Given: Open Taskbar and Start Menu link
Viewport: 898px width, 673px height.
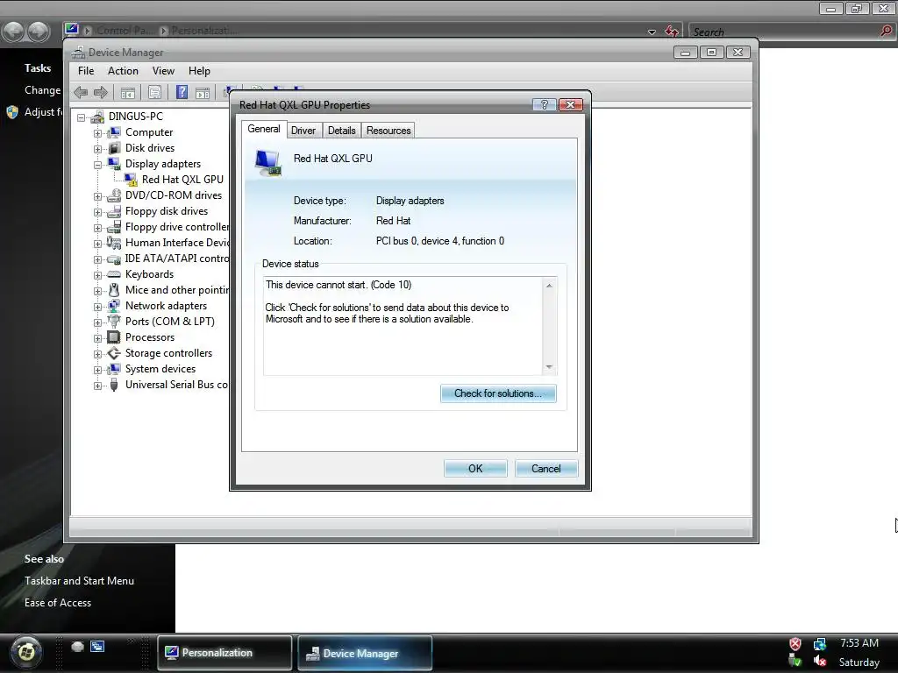Looking at the screenshot, I should pos(79,580).
